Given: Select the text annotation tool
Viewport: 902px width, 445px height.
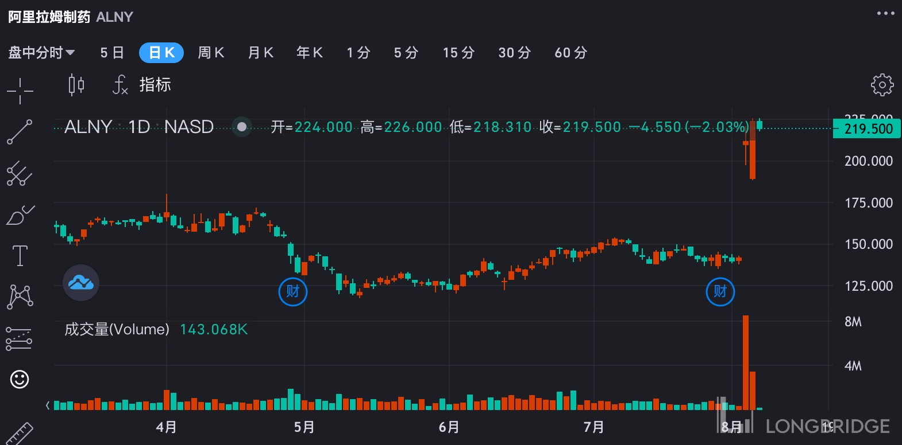Looking at the screenshot, I should [20, 256].
